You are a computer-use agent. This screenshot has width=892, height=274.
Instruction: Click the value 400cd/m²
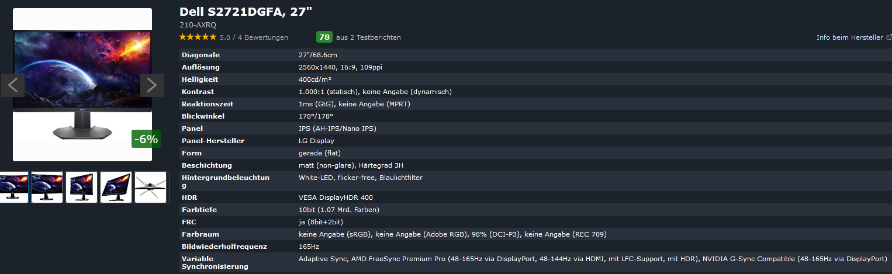(x=315, y=79)
